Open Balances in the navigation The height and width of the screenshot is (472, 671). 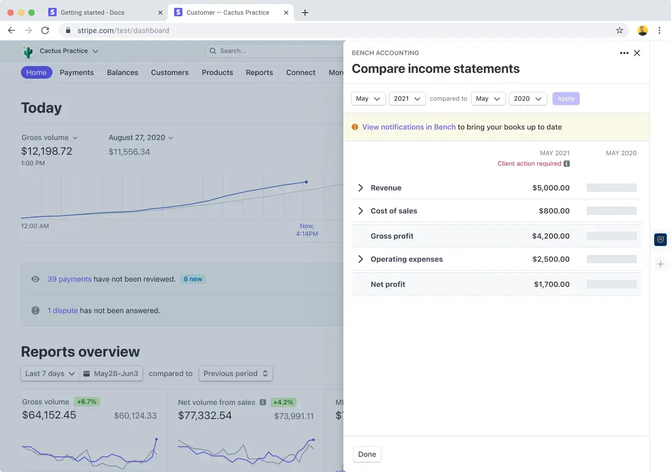[123, 72]
